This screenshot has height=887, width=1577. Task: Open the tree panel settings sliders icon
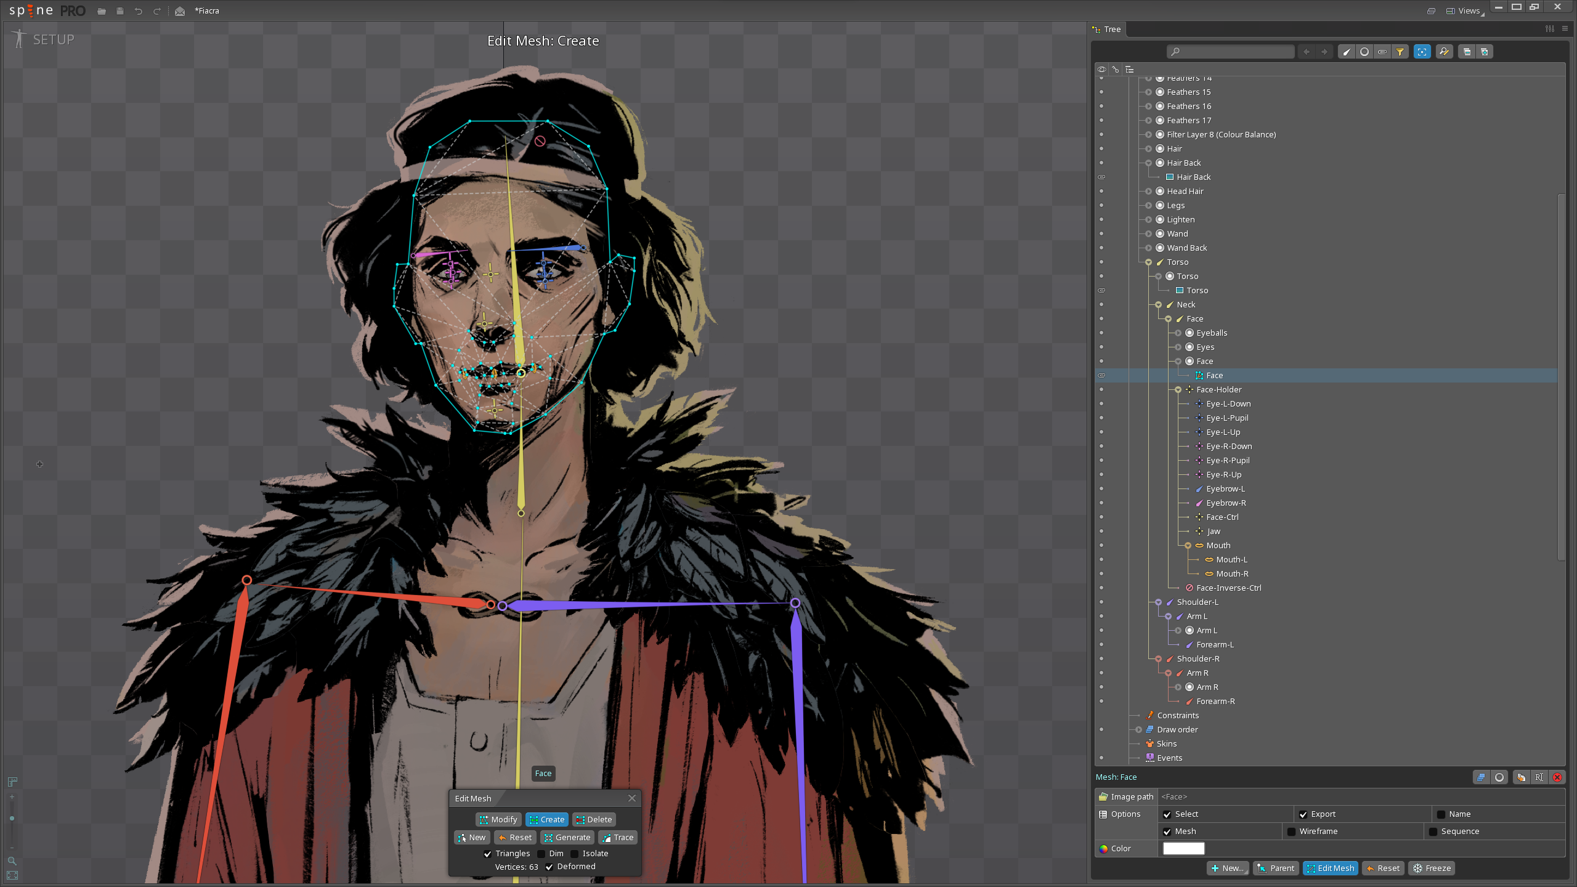pos(1550,29)
